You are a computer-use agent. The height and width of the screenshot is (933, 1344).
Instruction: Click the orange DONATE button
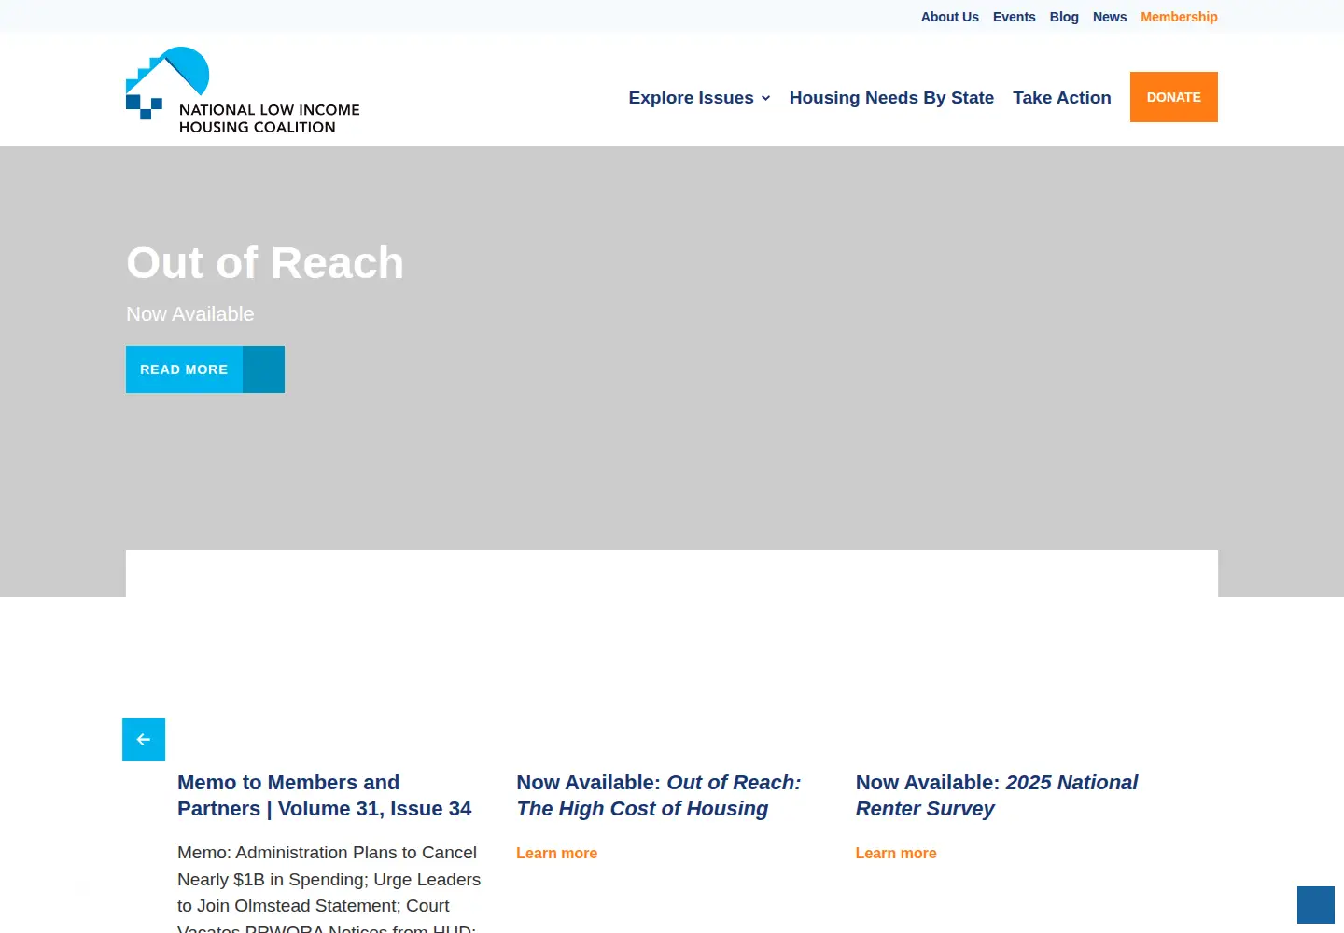1174,97
